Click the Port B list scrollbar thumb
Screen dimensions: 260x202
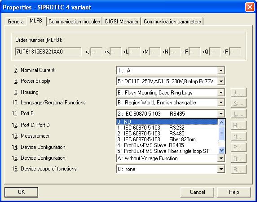pyautogui.click(x=221, y=134)
